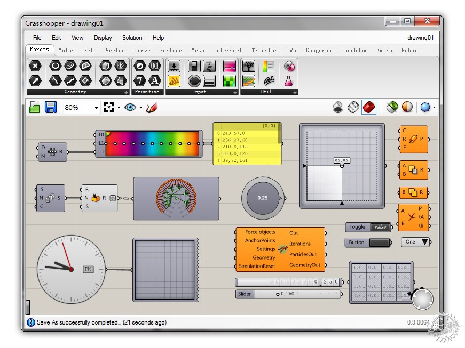The width and height of the screenshot is (465, 348).
Task: Click the MD slider 0.5;0.5 handle
Action: coord(342,166)
